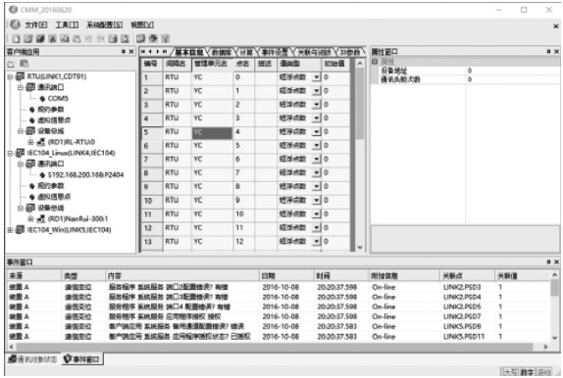Toggle auto-hide pin on 客户端应用 panel
563x378 pixels.
point(124,52)
